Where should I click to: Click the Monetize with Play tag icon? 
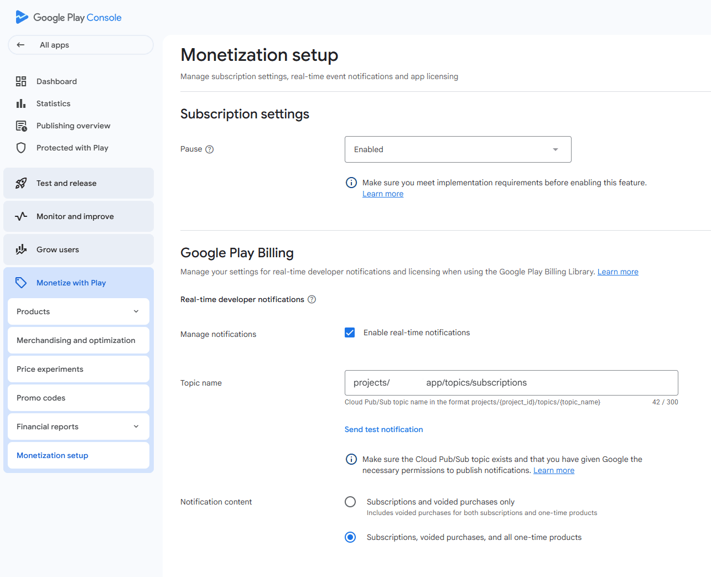pos(21,283)
